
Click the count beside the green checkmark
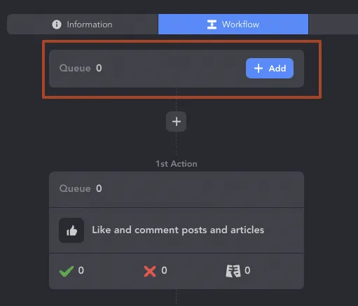pos(81,270)
